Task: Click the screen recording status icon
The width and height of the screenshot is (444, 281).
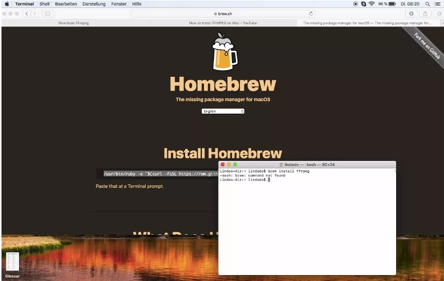Action: pyautogui.click(x=356, y=4)
